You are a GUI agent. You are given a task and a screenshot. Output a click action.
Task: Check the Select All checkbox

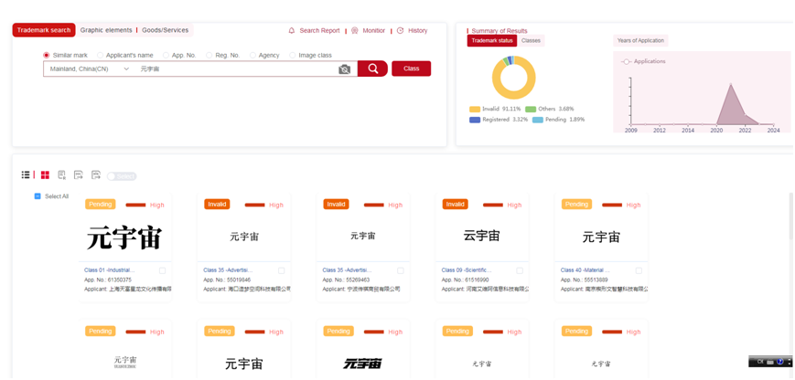click(38, 196)
